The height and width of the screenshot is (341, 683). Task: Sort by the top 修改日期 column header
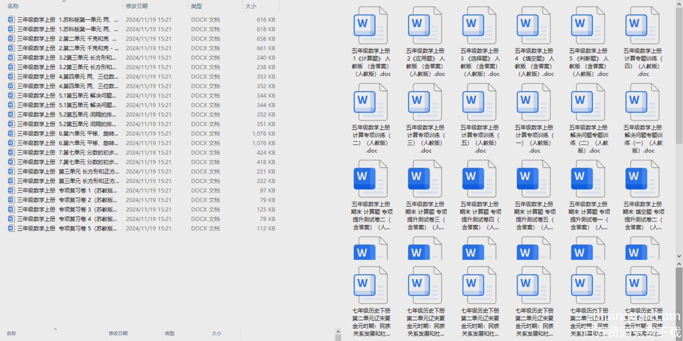point(137,6)
